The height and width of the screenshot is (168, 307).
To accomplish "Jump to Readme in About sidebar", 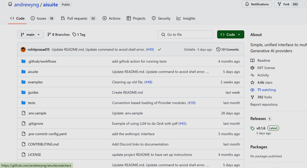I will [260, 61].
